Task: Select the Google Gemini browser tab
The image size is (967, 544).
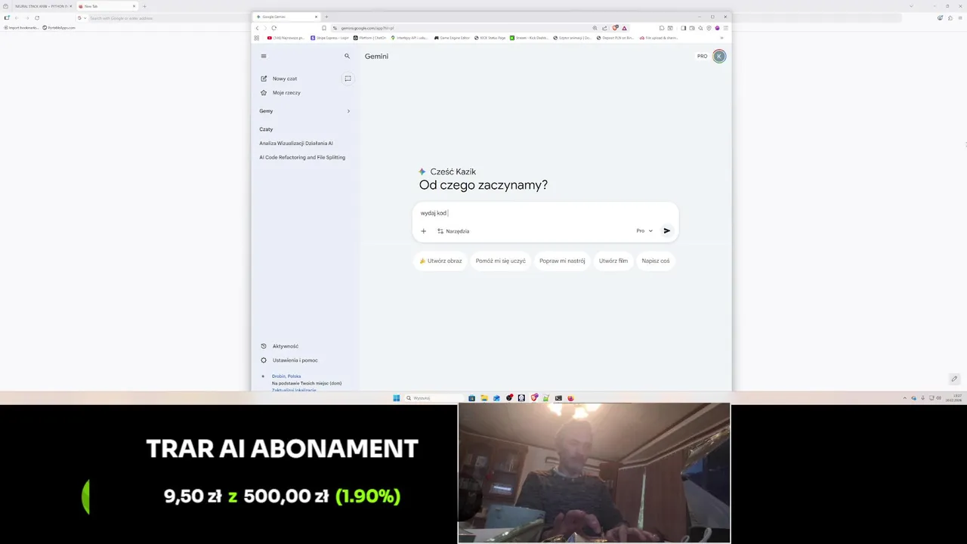Action: [287, 17]
